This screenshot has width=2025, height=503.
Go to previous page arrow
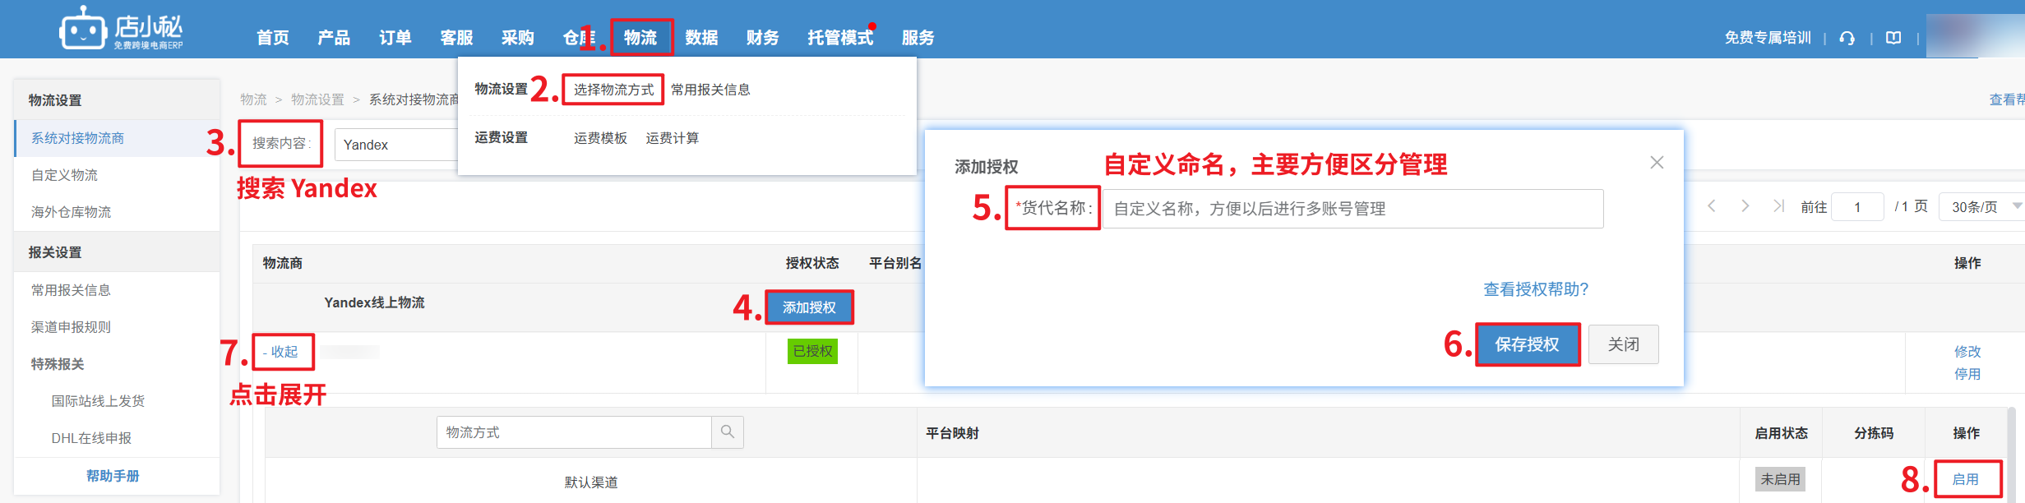click(x=1711, y=205)
